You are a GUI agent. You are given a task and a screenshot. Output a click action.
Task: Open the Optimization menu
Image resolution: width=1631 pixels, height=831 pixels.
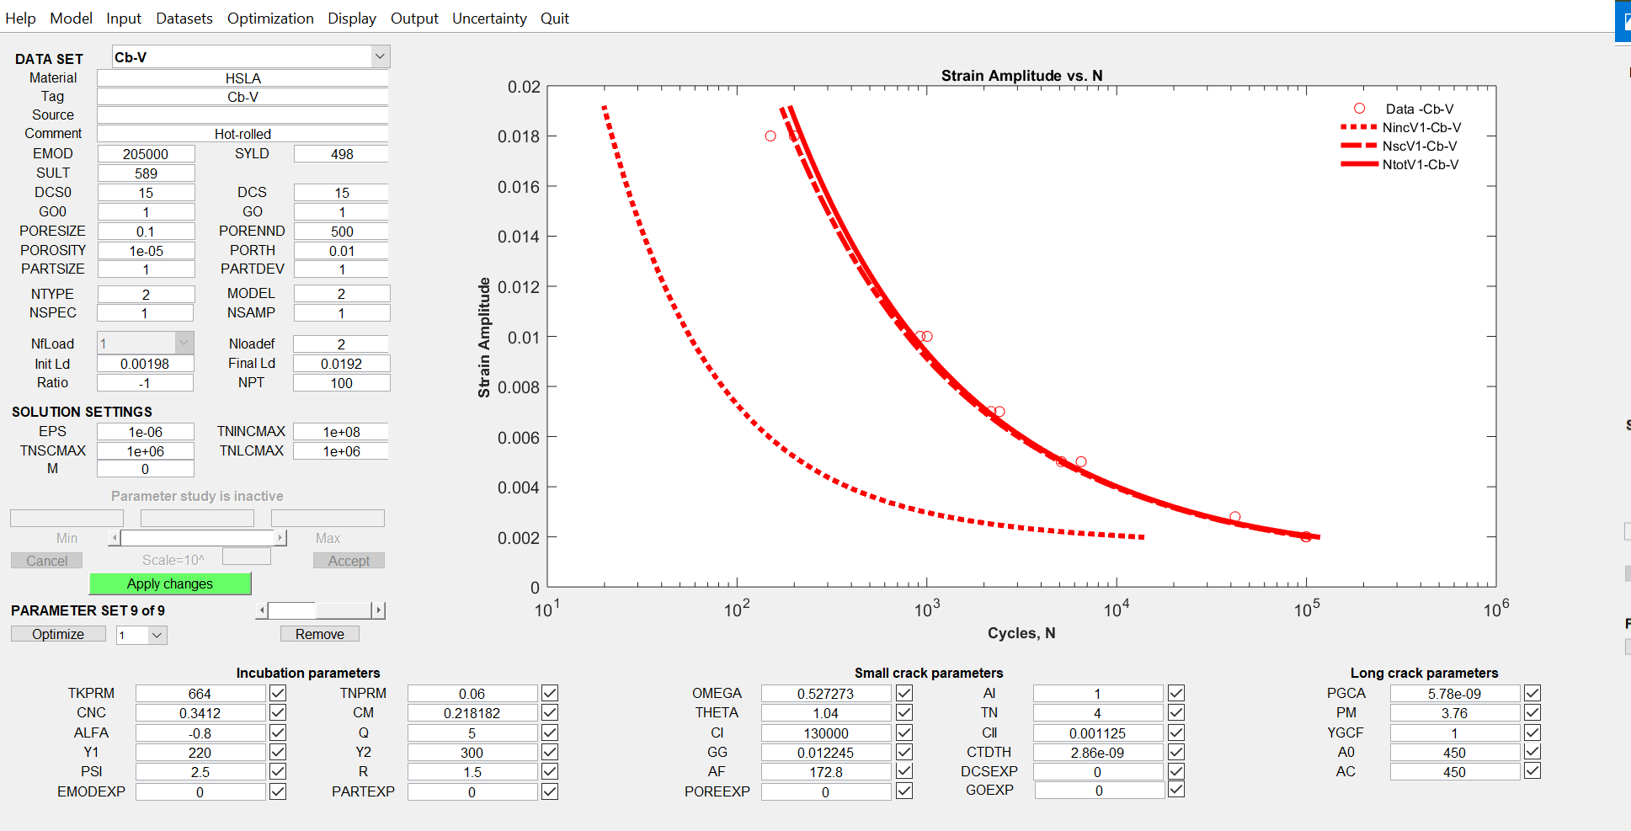[270, 18]
